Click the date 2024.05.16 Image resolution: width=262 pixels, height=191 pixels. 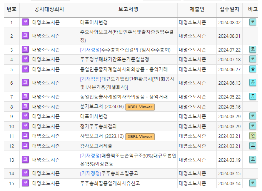pos(229,107)
